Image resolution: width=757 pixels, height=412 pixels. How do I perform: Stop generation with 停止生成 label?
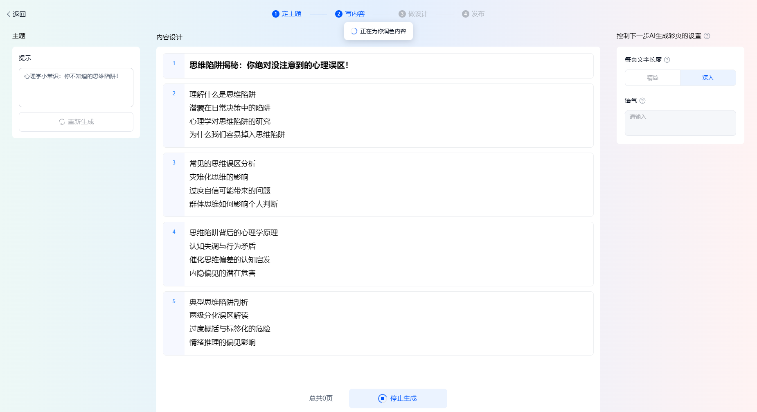(403, 398)
